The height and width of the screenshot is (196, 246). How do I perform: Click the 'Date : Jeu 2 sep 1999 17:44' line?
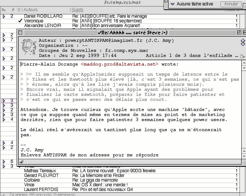click(78, 55)
